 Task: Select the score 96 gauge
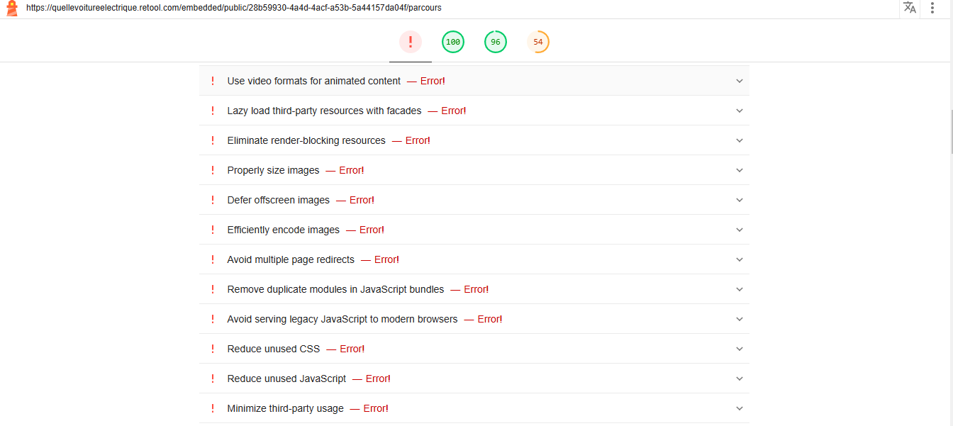(x=496, y=42)
